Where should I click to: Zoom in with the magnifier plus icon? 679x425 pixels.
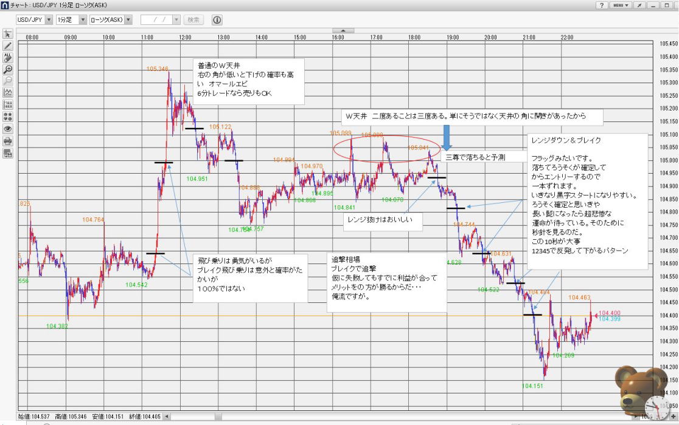tap(8, 69)
